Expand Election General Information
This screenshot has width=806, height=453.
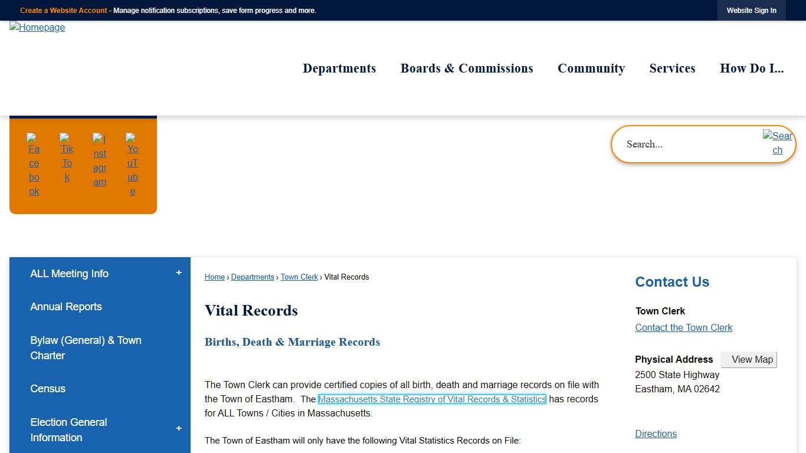pyautogui.click(x=178, y=429)
